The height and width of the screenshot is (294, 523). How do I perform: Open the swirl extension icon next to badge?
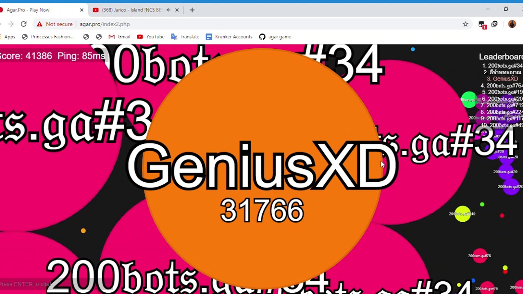coord(494,24)
